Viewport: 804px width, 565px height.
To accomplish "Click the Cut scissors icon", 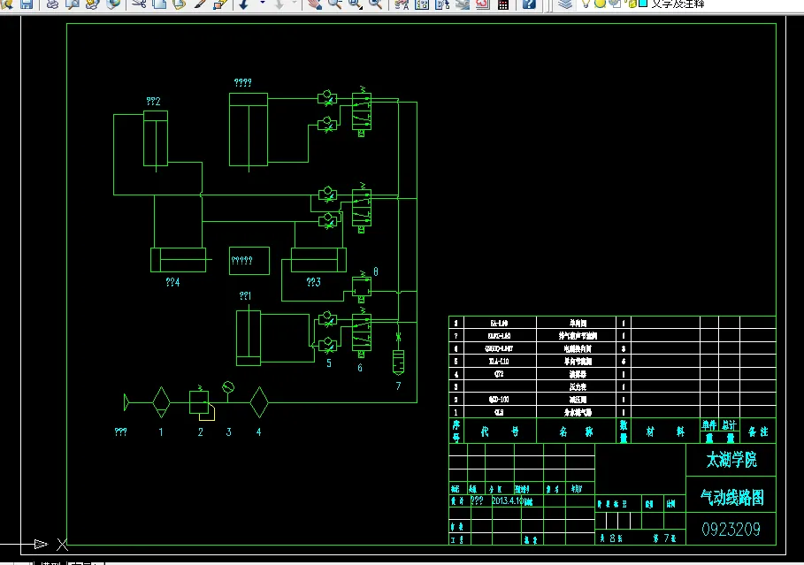I will point(139,4).
